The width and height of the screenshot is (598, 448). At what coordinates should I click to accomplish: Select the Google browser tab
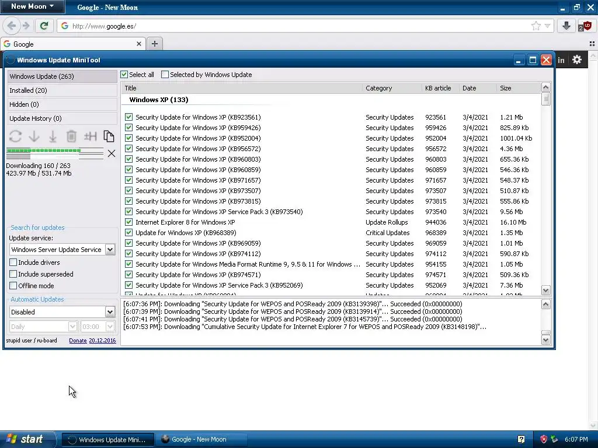72,44
